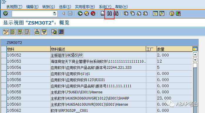Click the 数量 column header
The width and height of the screenshot is (205, 113).
pos(174,49)
